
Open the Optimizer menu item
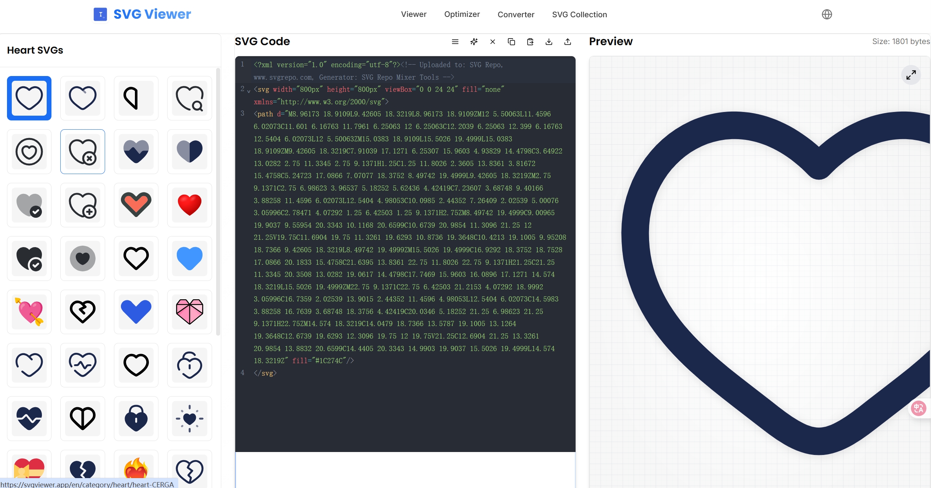(462, 14)
